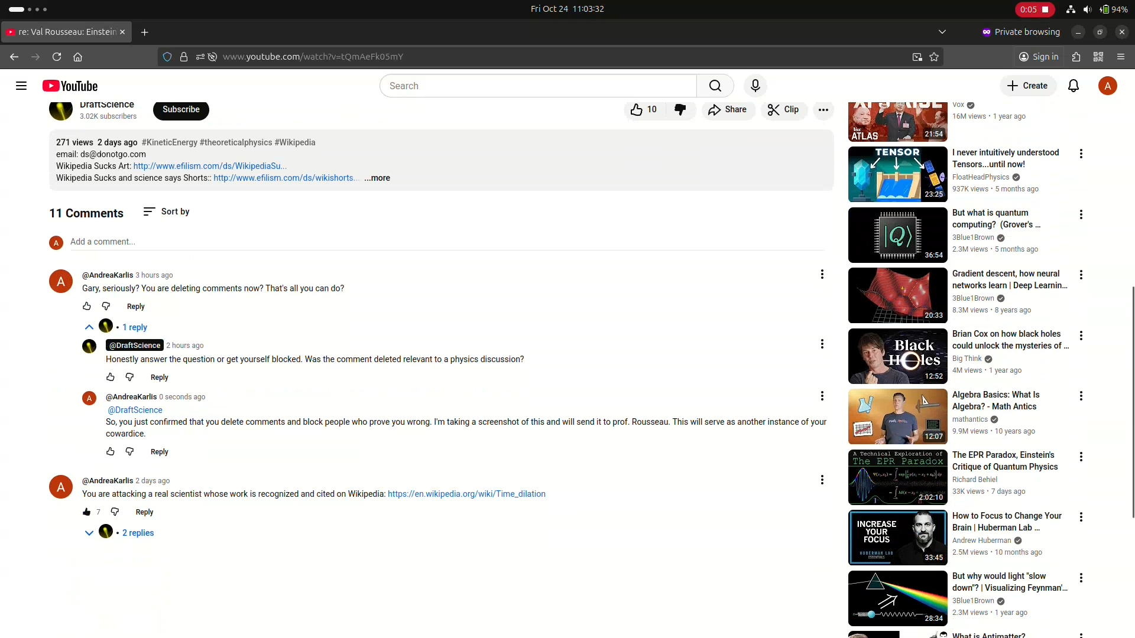Open options menu for DraftScience's reply

click(822, 344)
